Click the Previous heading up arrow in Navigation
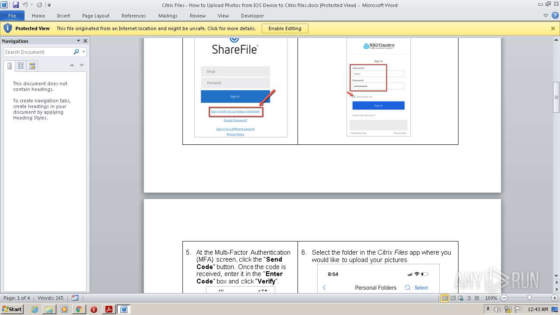This screenshot has width=560, height=315. click(72, 65)
